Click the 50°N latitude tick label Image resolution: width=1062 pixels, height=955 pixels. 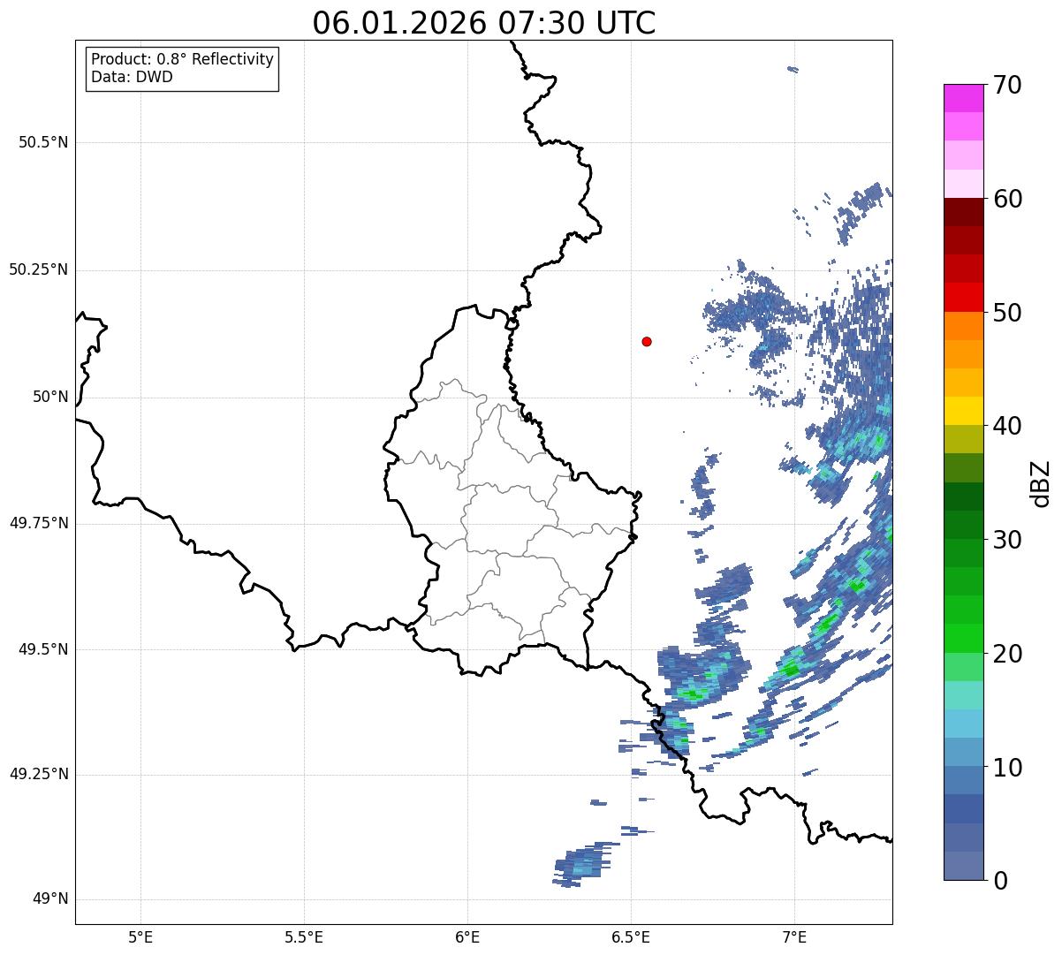[50, 397]
